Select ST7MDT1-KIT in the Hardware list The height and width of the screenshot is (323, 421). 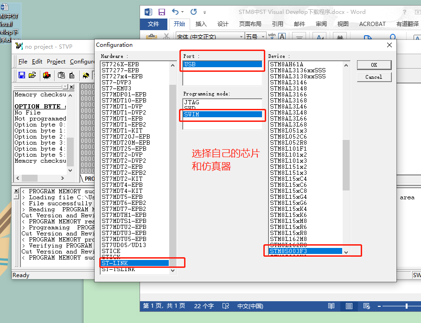[135, 131]
